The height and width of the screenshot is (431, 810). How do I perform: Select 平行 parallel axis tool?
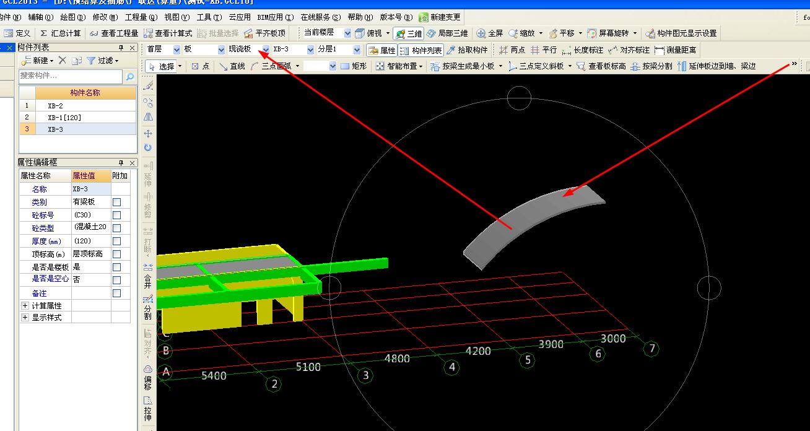click(x=543, y=50)
